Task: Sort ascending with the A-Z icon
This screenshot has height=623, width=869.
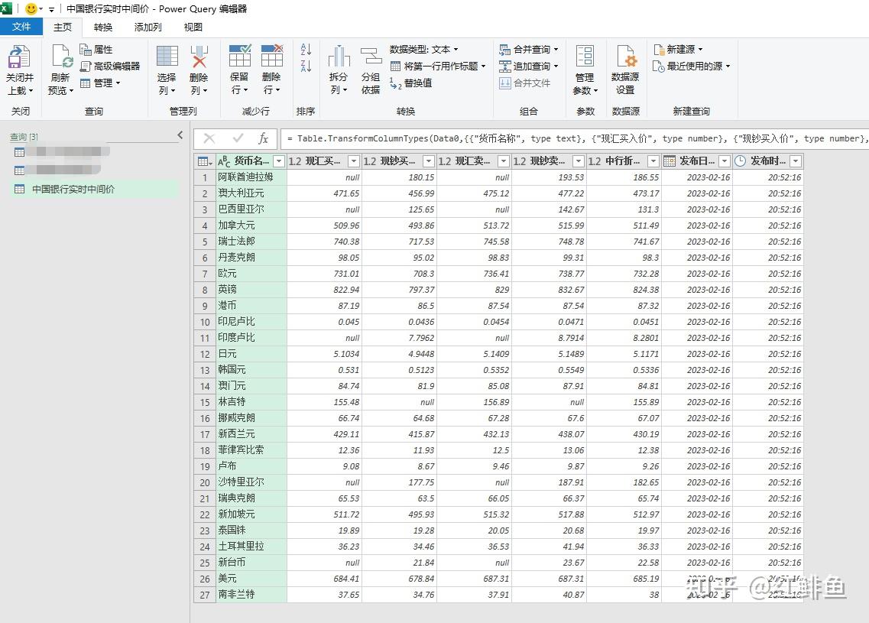Action: [x=306, y=50]
